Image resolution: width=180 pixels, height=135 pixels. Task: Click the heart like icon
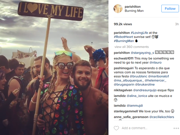[116, 128]
